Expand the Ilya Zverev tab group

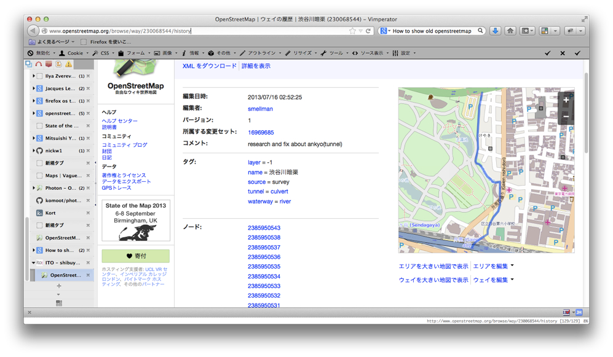[x=34, y=76]
